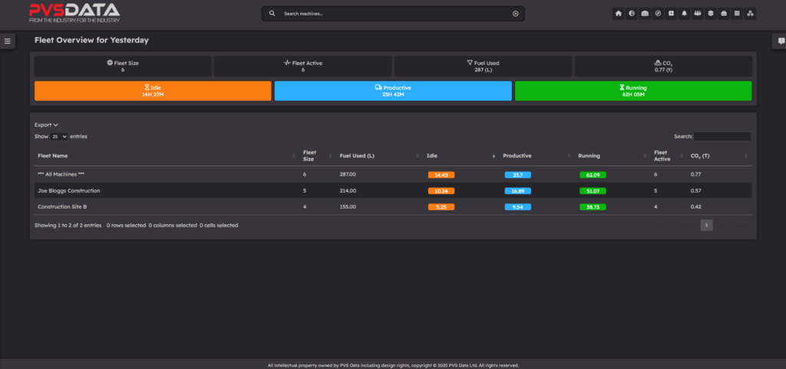Click the 0.42 CO₂ cell
The height and width of the screenshot is (369, 786).
click(x=695, y=207)
